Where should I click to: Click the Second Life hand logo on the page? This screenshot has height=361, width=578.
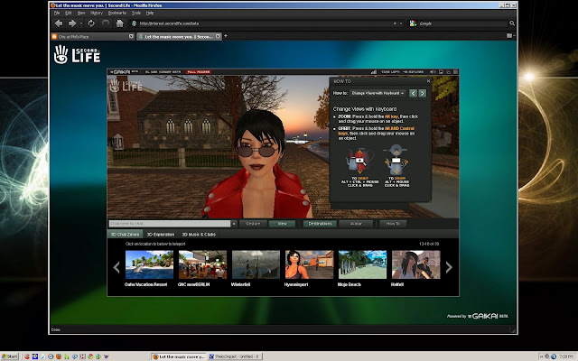[x=77, y=54]
